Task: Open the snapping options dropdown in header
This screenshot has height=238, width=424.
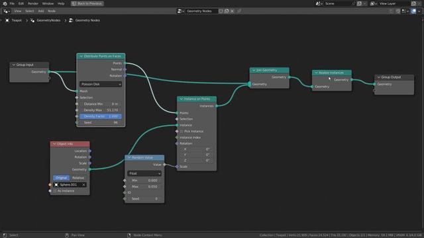Action: click(x=405, y=11)
